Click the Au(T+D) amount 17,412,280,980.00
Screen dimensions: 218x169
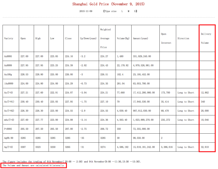144,93
